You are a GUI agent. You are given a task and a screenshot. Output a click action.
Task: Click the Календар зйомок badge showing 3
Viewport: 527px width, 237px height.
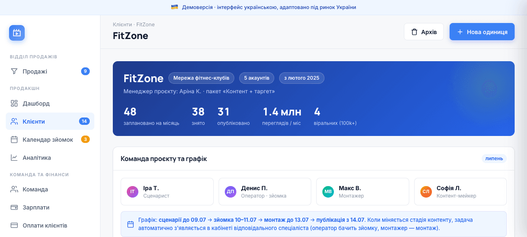pyautogui.click(x=85, y=140)
